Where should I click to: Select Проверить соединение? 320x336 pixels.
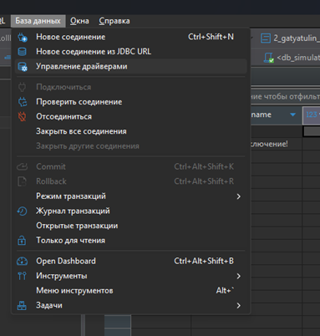point(131,102)
